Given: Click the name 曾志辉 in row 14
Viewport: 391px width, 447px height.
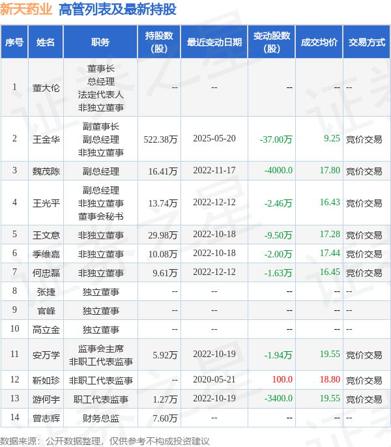Looking at the screenshot, I should pos(46,418).
